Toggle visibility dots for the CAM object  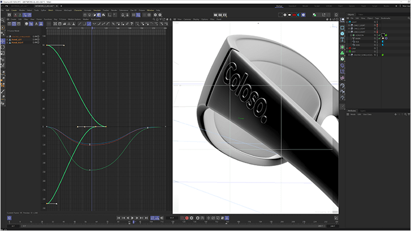click(377, 48)
